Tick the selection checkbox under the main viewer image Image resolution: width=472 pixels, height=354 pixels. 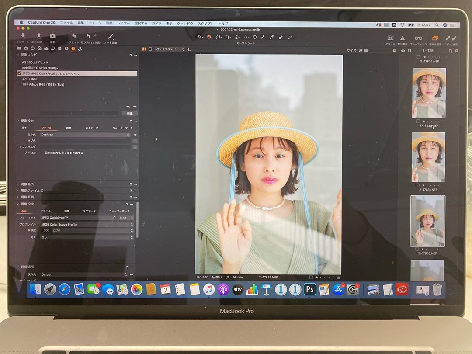point(311,277)
